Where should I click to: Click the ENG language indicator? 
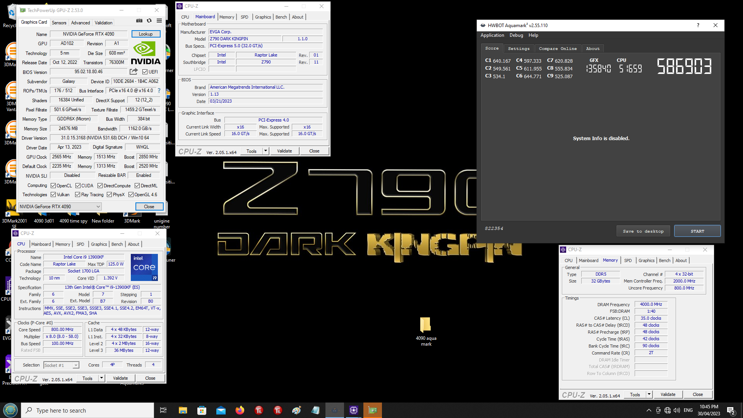point(688,410)
